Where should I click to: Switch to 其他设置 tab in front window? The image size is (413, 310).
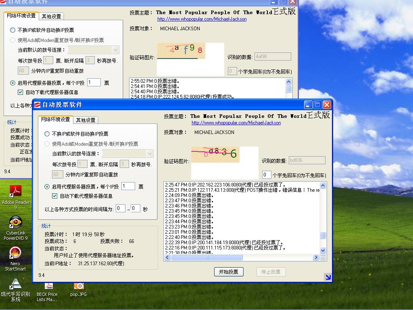click(x=86, y=120)
